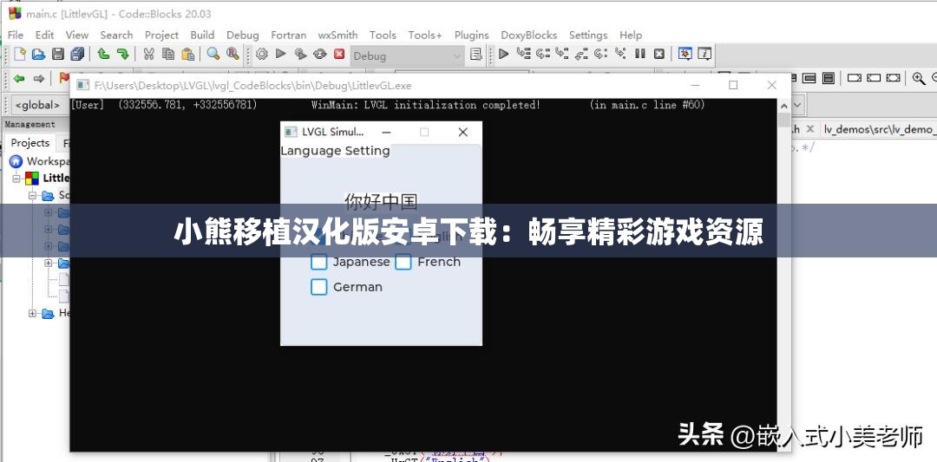Open the Search menu
This screenshot has height=462, width=937.
point(116,36)
